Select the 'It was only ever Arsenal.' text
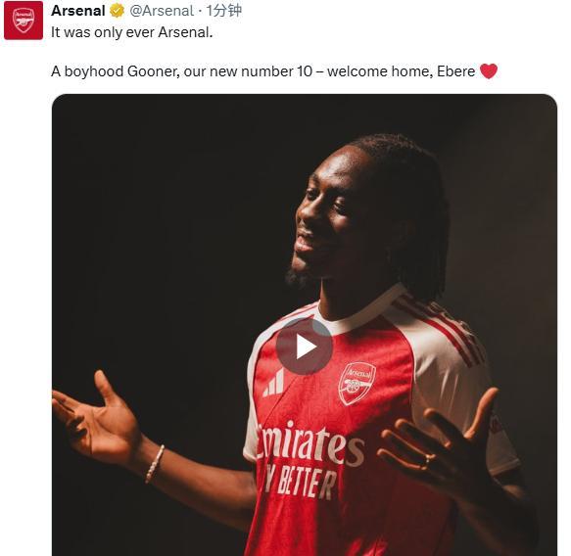 pos(132,32)
